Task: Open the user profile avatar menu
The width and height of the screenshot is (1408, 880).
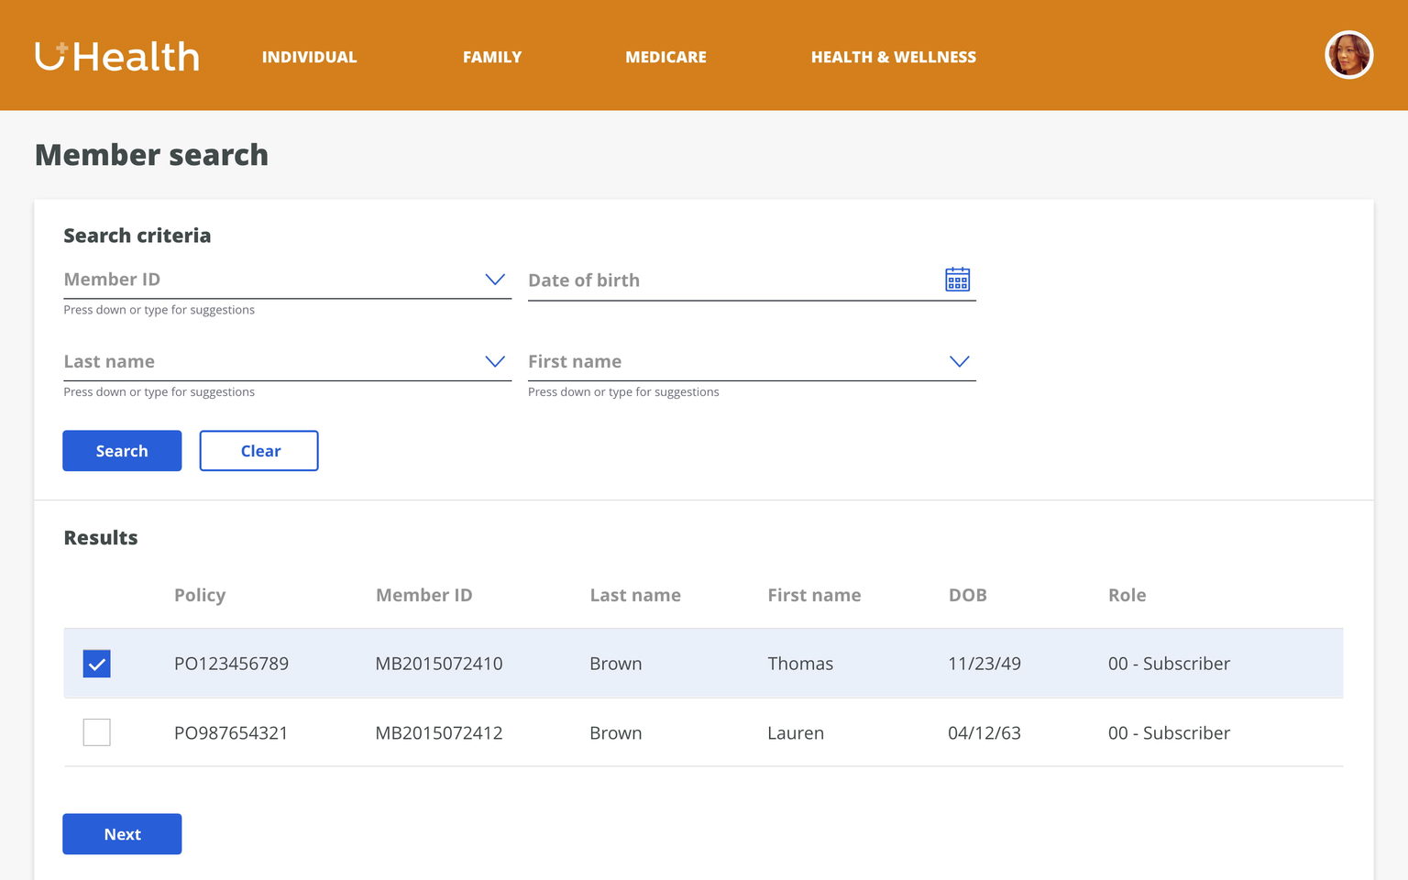Action: pos(1348,55)
